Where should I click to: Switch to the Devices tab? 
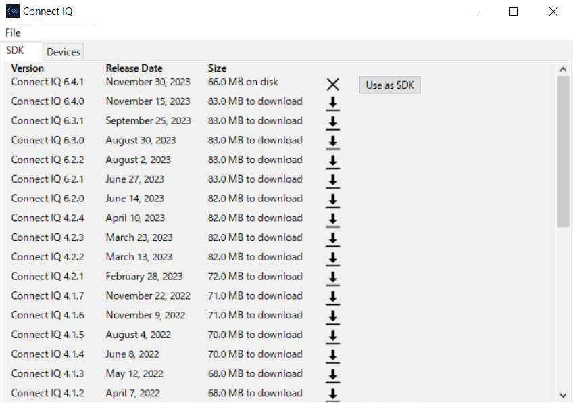(x=64, y=52)
